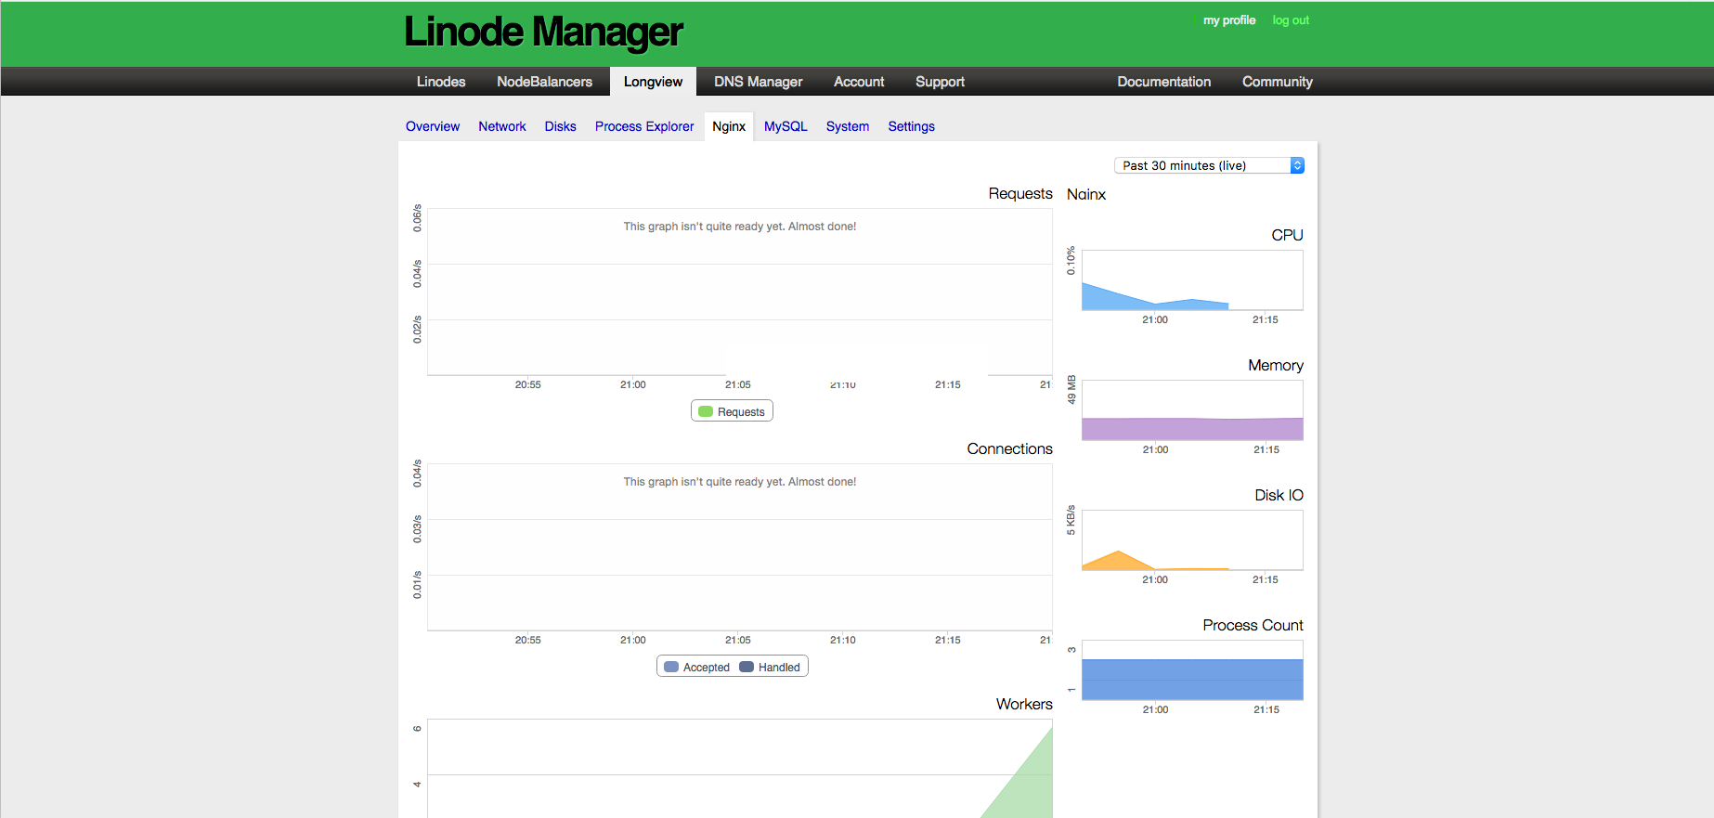Screen dimensions: 1714x818
Task: Click the log out link
Action: click(x=1291, y=20)
